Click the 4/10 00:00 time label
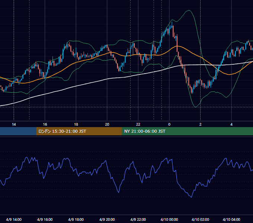 pyautogui.click(x=169, y=219)
